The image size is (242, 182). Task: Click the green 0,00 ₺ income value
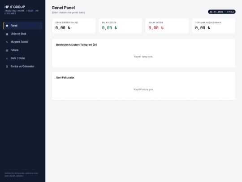[x=109, y=28]
